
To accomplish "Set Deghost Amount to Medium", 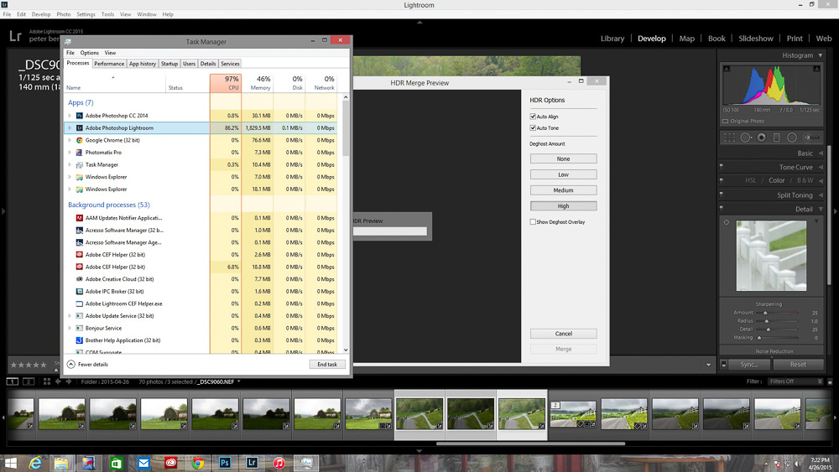I will click(563, 190).
